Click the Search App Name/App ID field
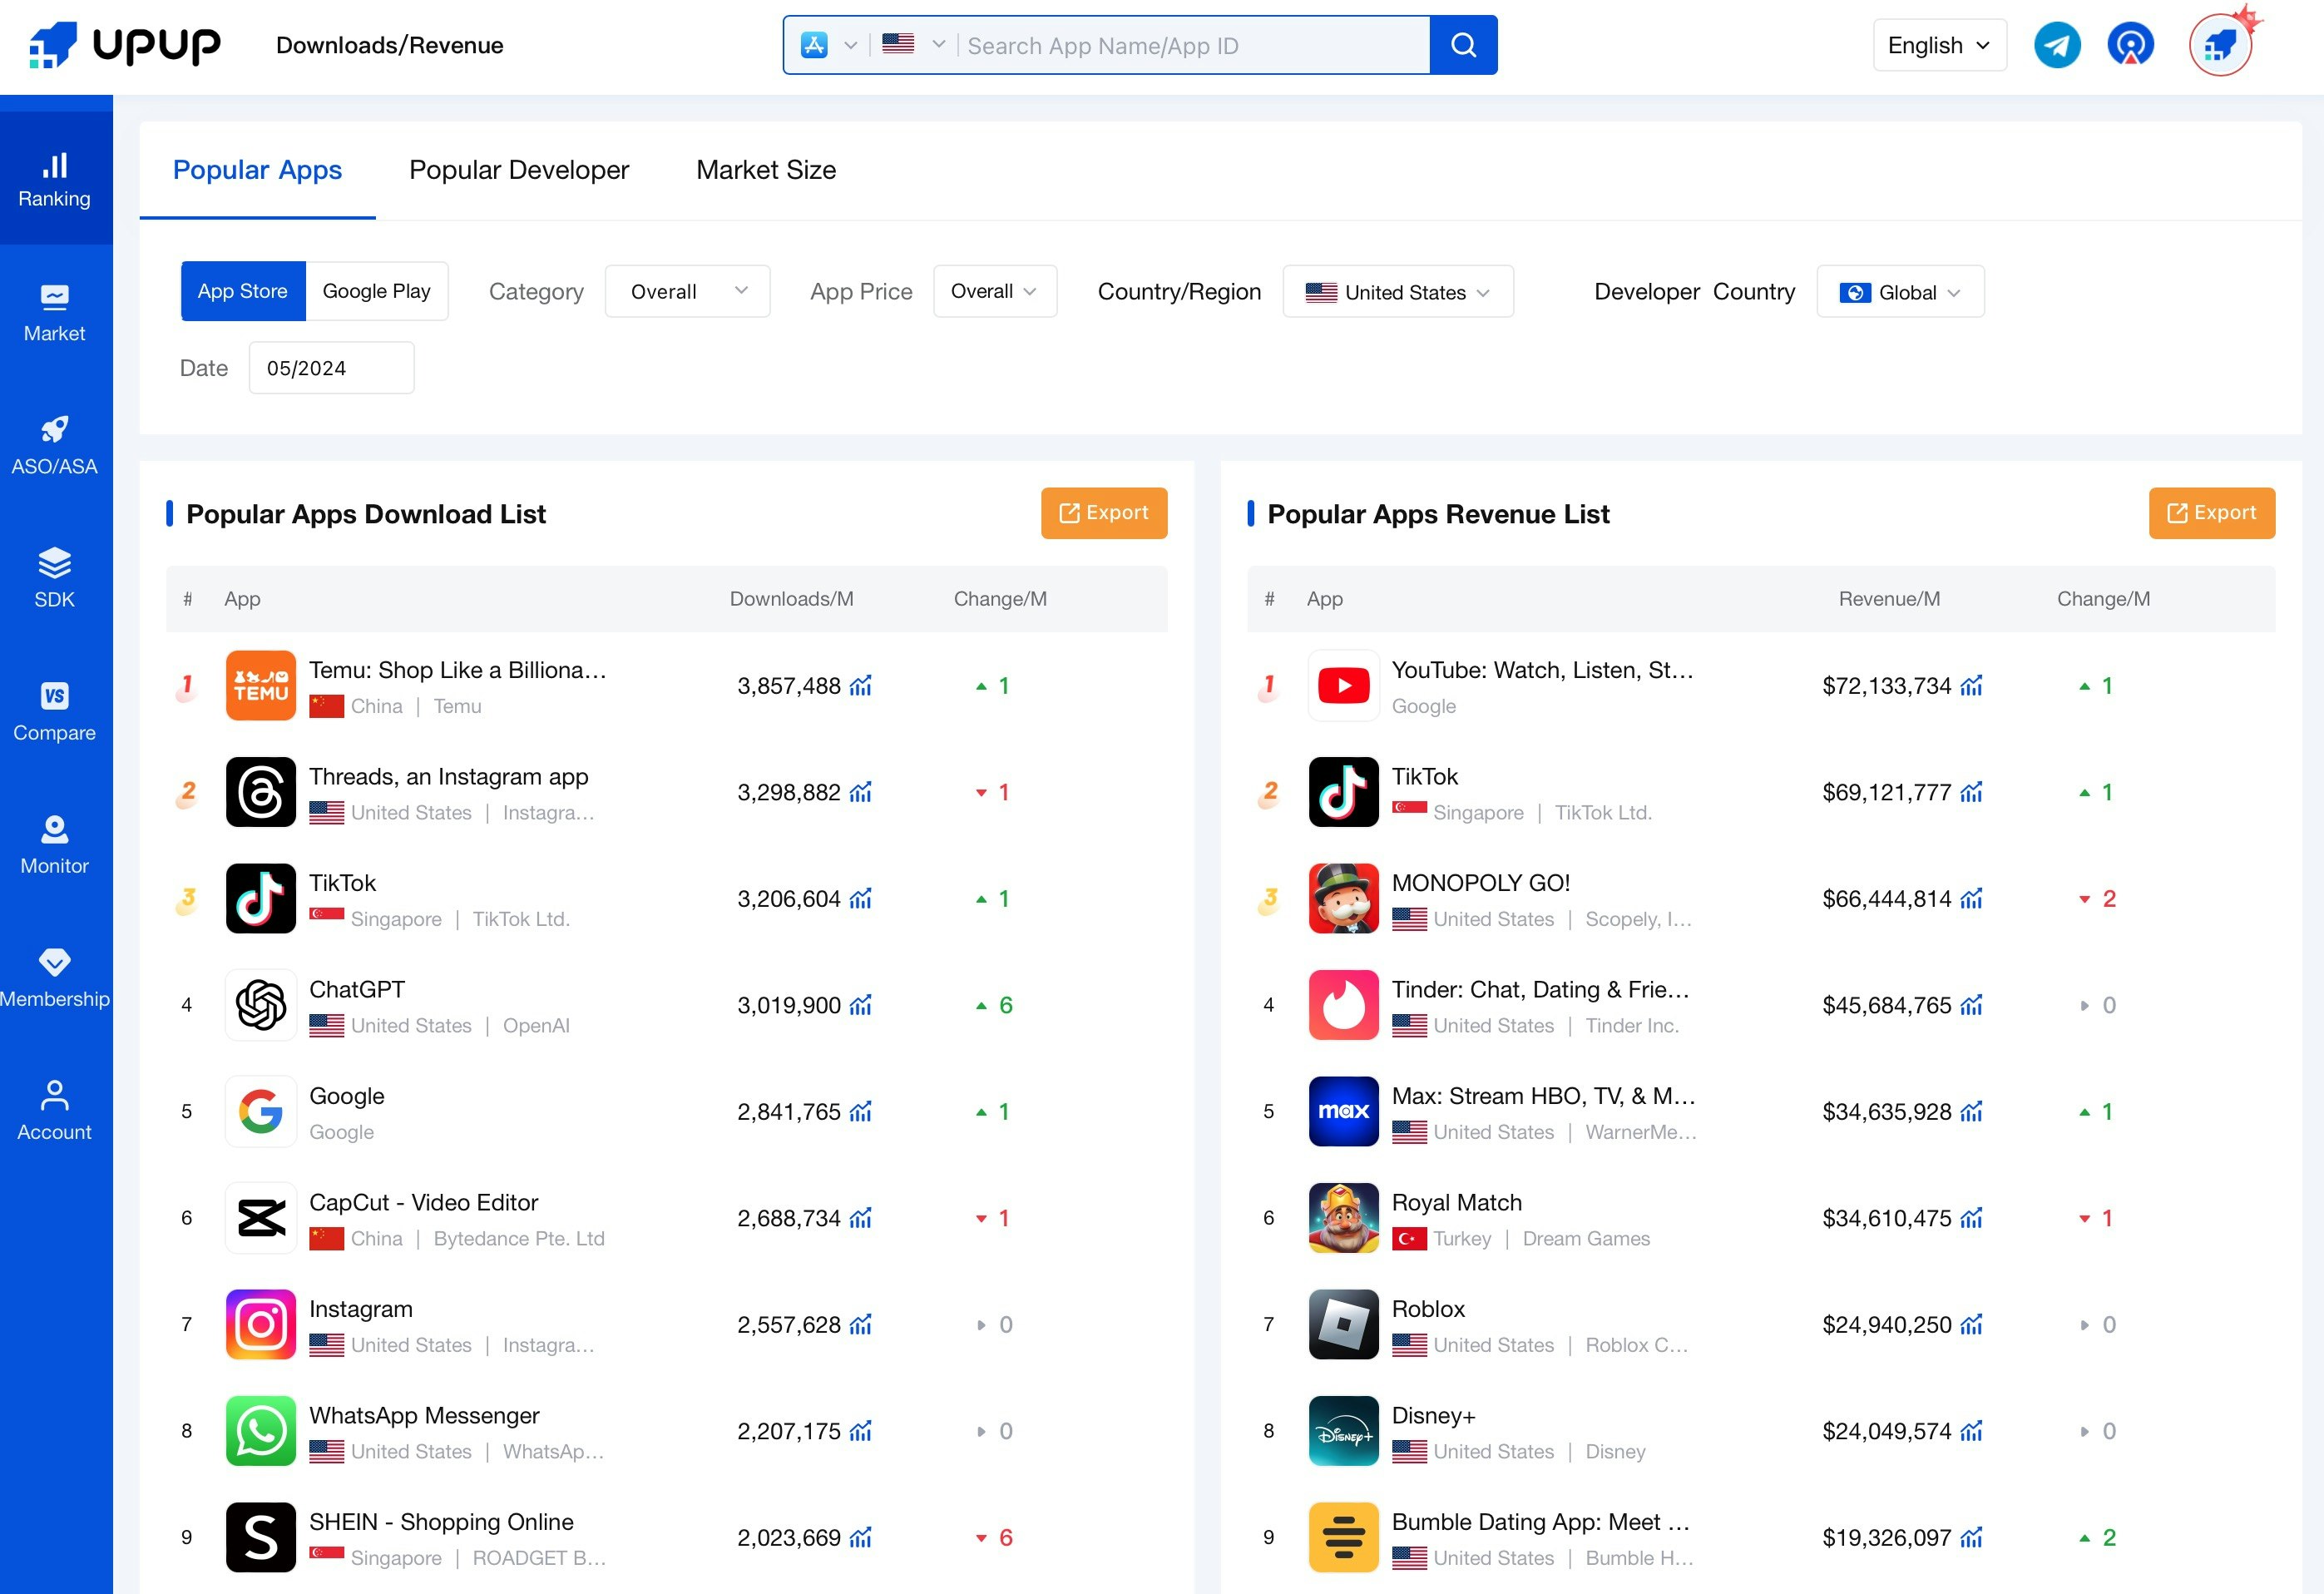This screenshot has height=1594, width=2324. click(x=1193, y=45)
